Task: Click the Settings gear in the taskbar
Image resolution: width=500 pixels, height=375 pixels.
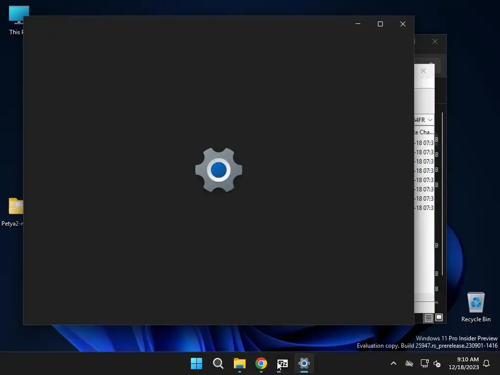Action: [304, 363]
